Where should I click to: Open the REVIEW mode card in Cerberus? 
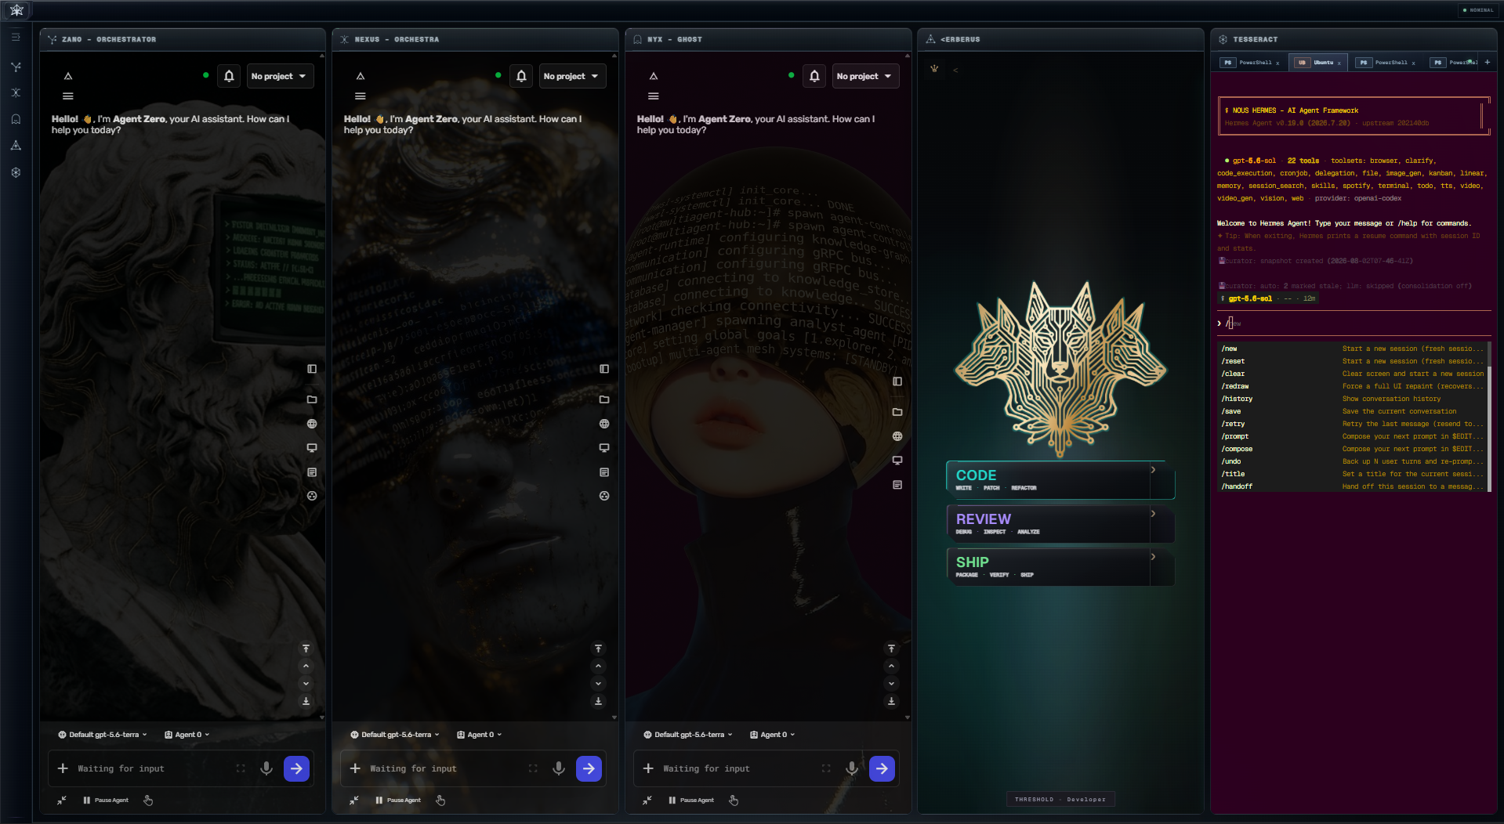[x=1060, y=524]
